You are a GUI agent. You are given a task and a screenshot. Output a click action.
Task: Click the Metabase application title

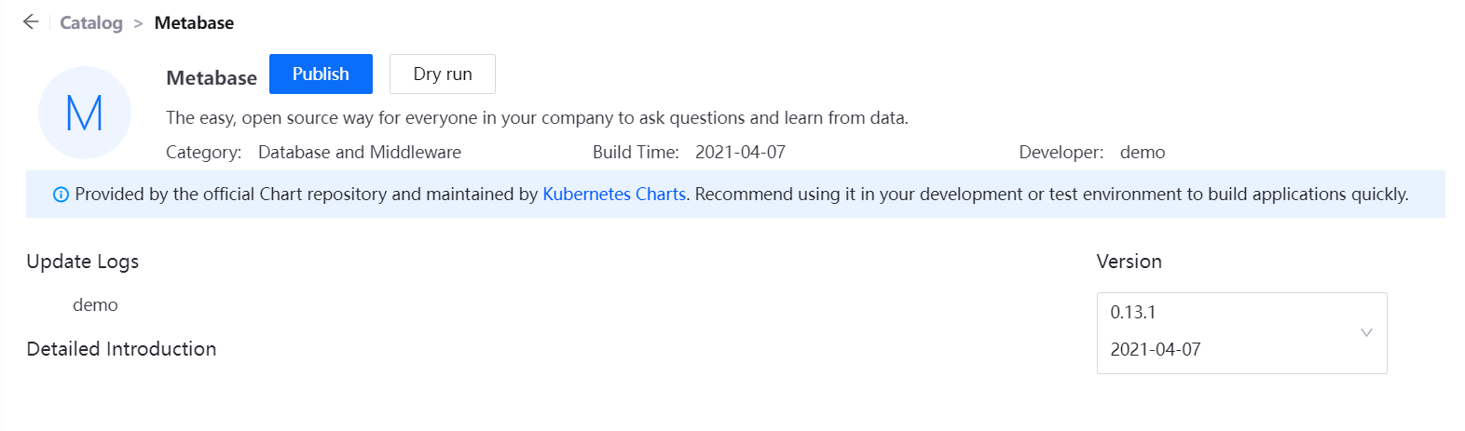[x=212, y=78]
